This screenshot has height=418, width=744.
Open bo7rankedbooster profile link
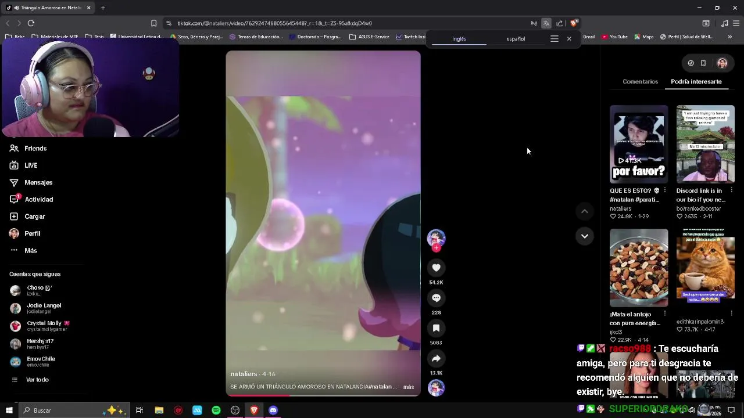(x=699, y=208)
